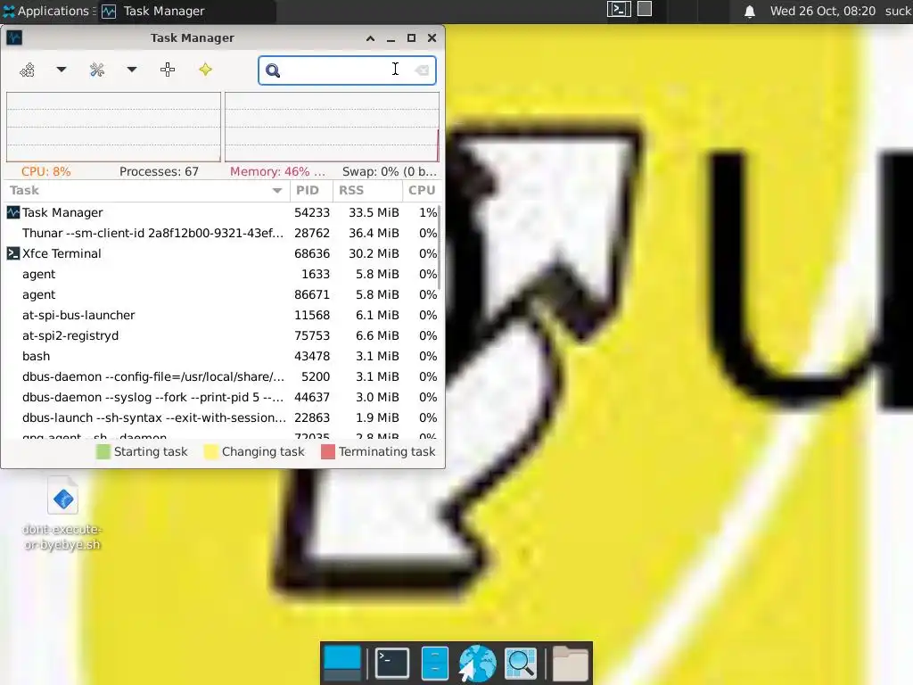913x685 pixels.
Task: Focus the process search field
Action: [347, 70]
